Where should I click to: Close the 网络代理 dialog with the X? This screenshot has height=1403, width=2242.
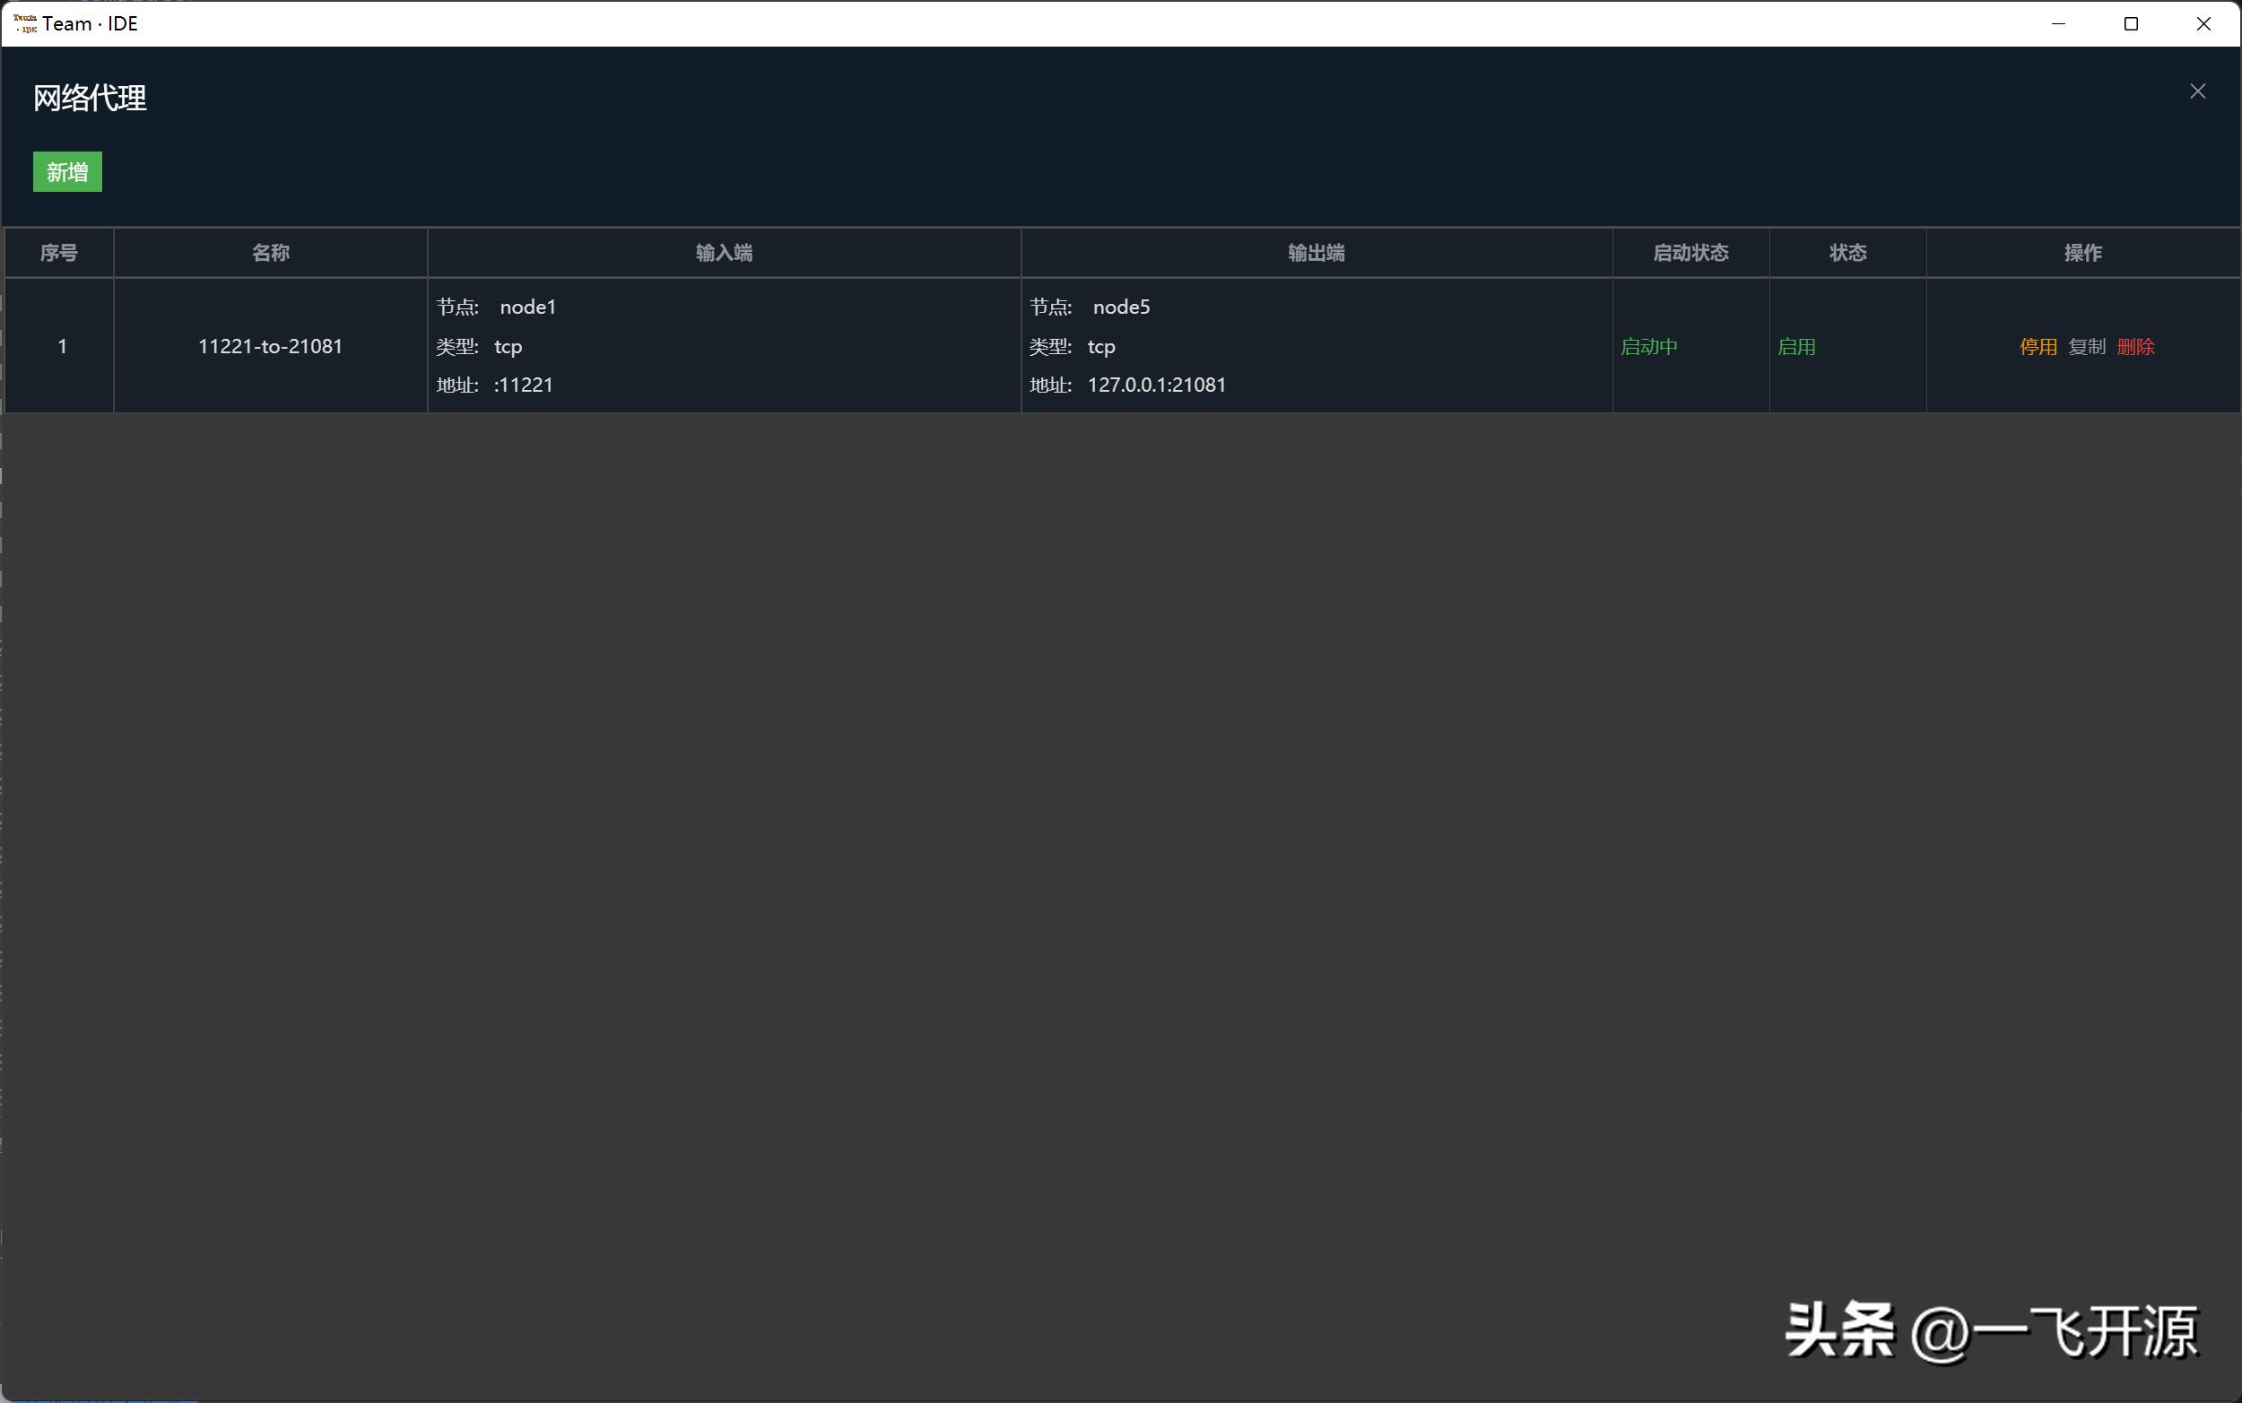tap(2196, 91)
